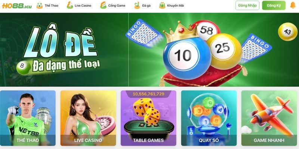This screenshot has width=299, height=149.
Task: Click the HO88.icu logo
Action: coord(17,6)
